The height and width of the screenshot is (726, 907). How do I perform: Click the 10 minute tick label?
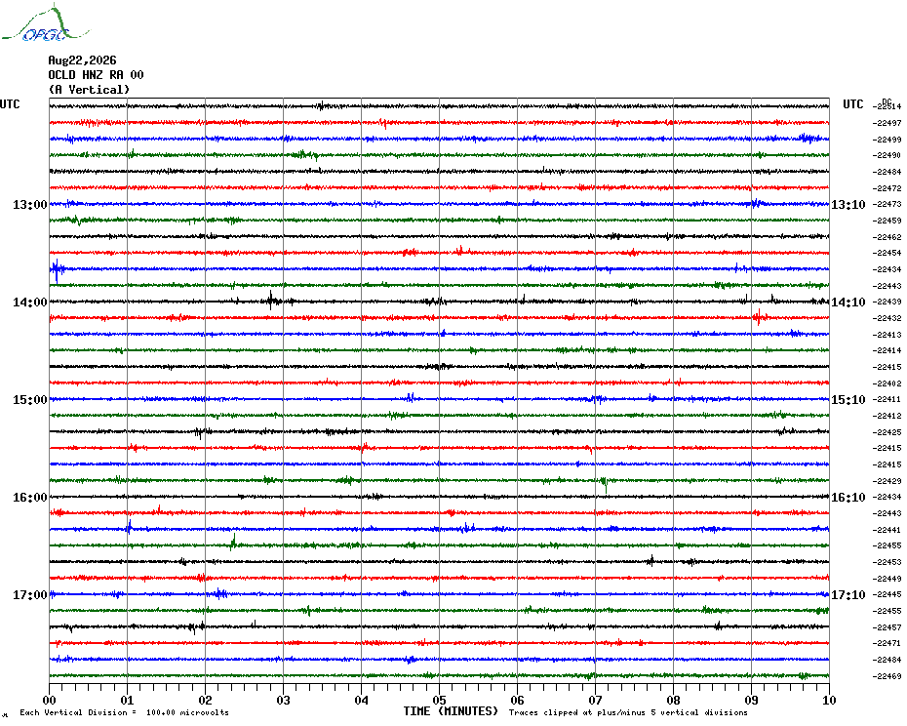point(830,700)
